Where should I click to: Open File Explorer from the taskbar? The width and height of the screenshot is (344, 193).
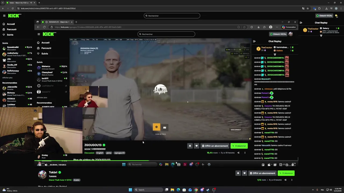(x=172, y=190)
